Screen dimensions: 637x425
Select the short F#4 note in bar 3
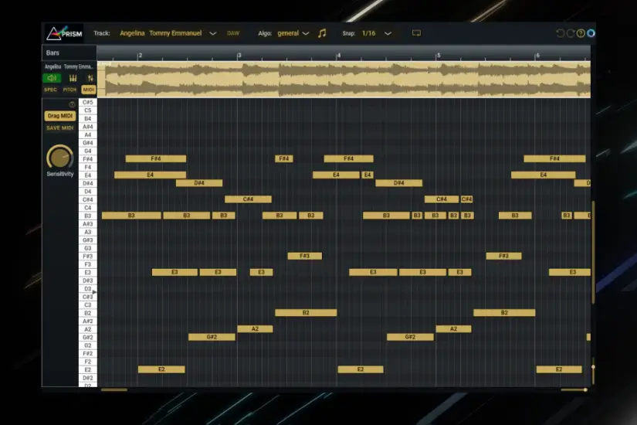coord(284,158)
